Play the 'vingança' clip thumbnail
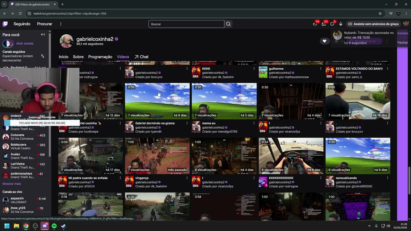This screenshot has width=411, height=231. coord(157,156)
